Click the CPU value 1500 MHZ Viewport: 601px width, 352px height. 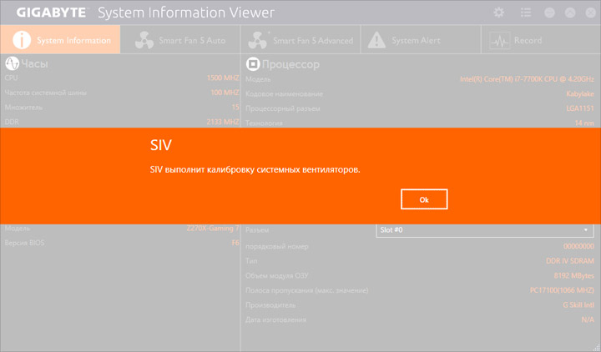[223, 78]
